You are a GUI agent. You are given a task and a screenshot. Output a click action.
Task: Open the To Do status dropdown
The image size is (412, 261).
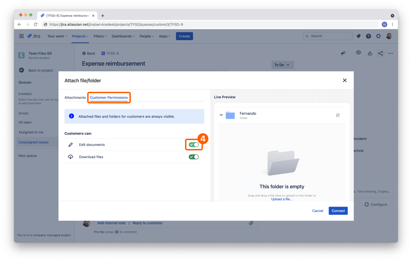point(282,65)
